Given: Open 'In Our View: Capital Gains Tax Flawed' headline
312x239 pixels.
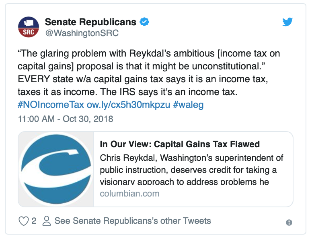Looking at the screenshot, I should coord(180,144).
